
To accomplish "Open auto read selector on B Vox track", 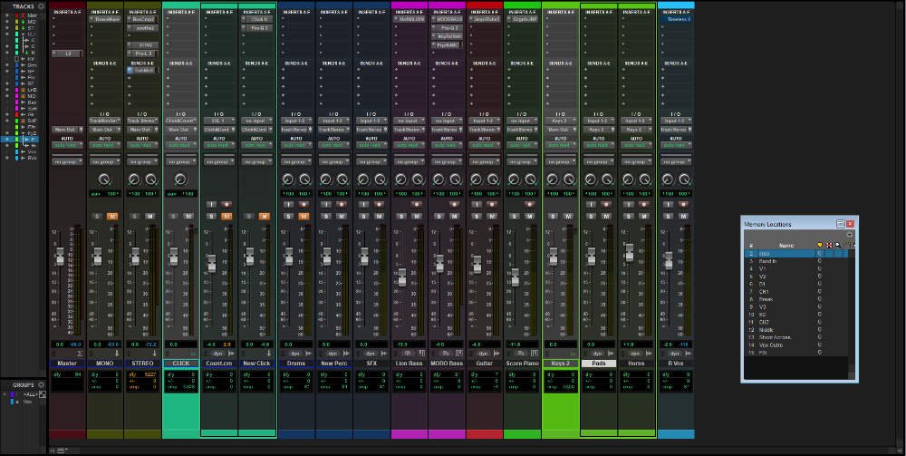I will 676,145.
